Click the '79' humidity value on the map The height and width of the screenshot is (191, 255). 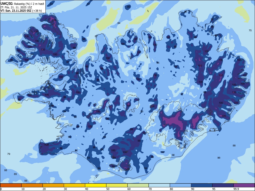tap(9, 154)
